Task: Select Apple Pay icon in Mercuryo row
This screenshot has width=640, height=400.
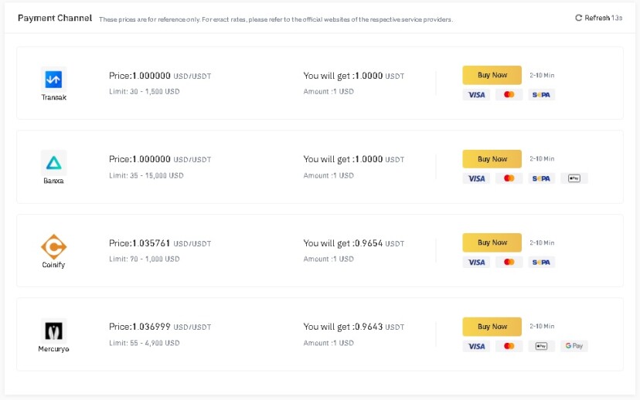Action: [x=541, y=346]
